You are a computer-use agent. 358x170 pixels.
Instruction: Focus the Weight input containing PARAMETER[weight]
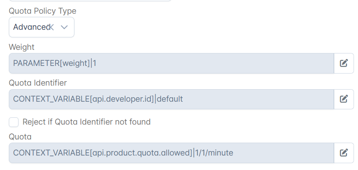pos(171,63)
